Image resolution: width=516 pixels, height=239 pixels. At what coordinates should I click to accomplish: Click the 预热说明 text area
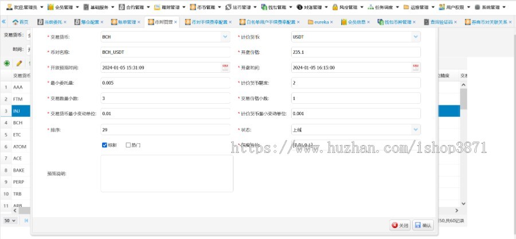[x=167, y=174]
